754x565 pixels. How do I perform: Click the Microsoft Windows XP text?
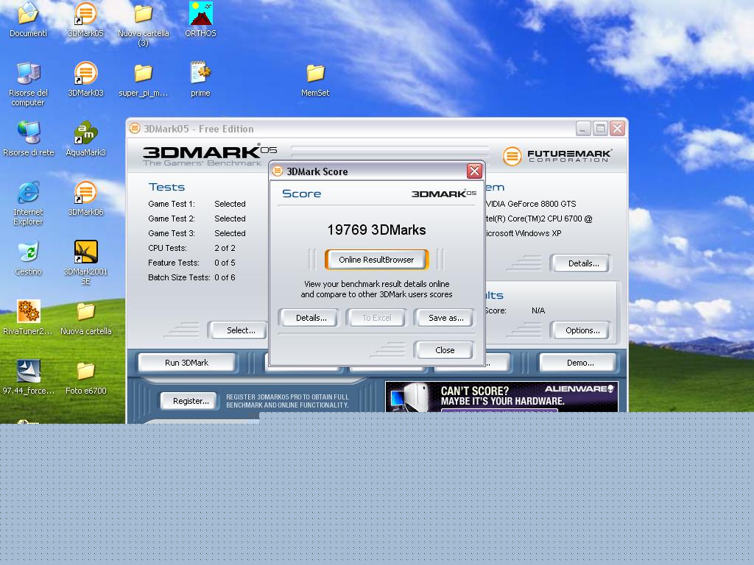[524, 233]
